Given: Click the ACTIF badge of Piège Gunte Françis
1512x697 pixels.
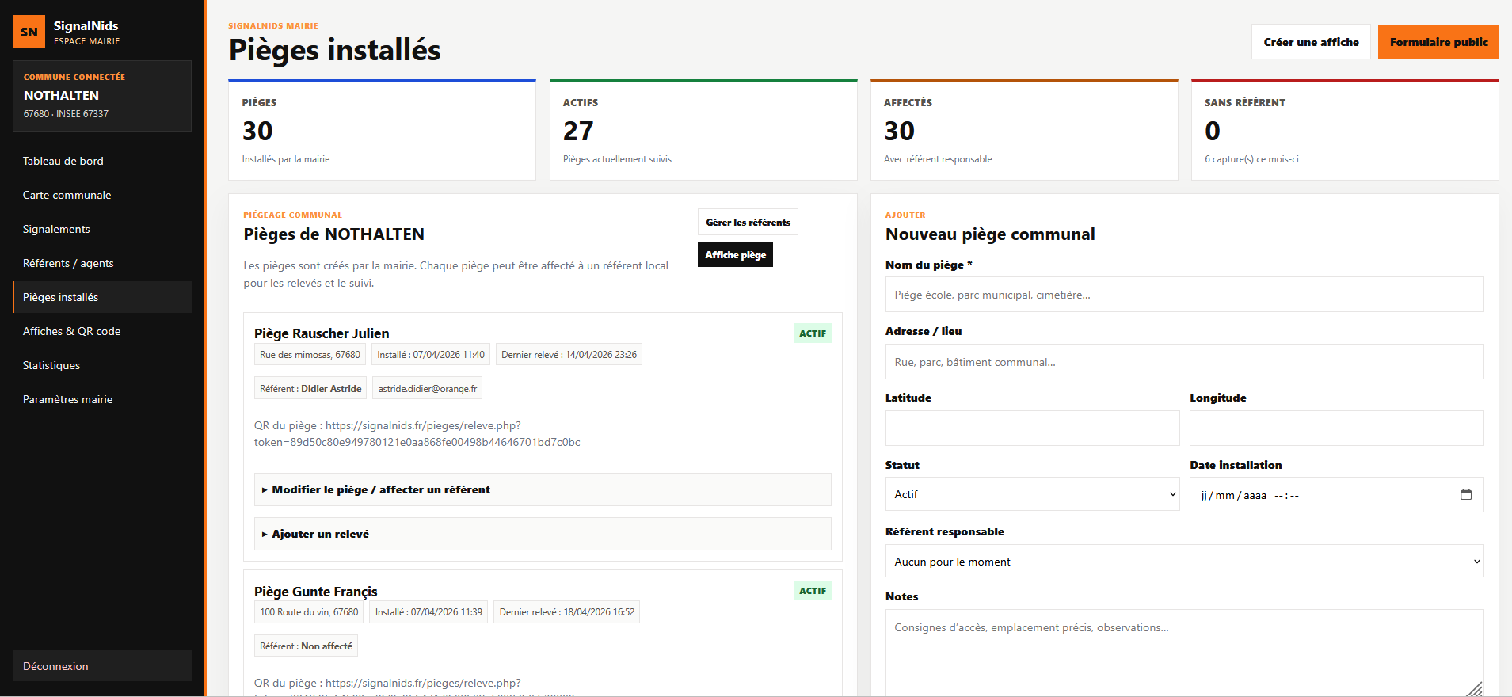Looking at the screenshot, I should pos(812,591).
